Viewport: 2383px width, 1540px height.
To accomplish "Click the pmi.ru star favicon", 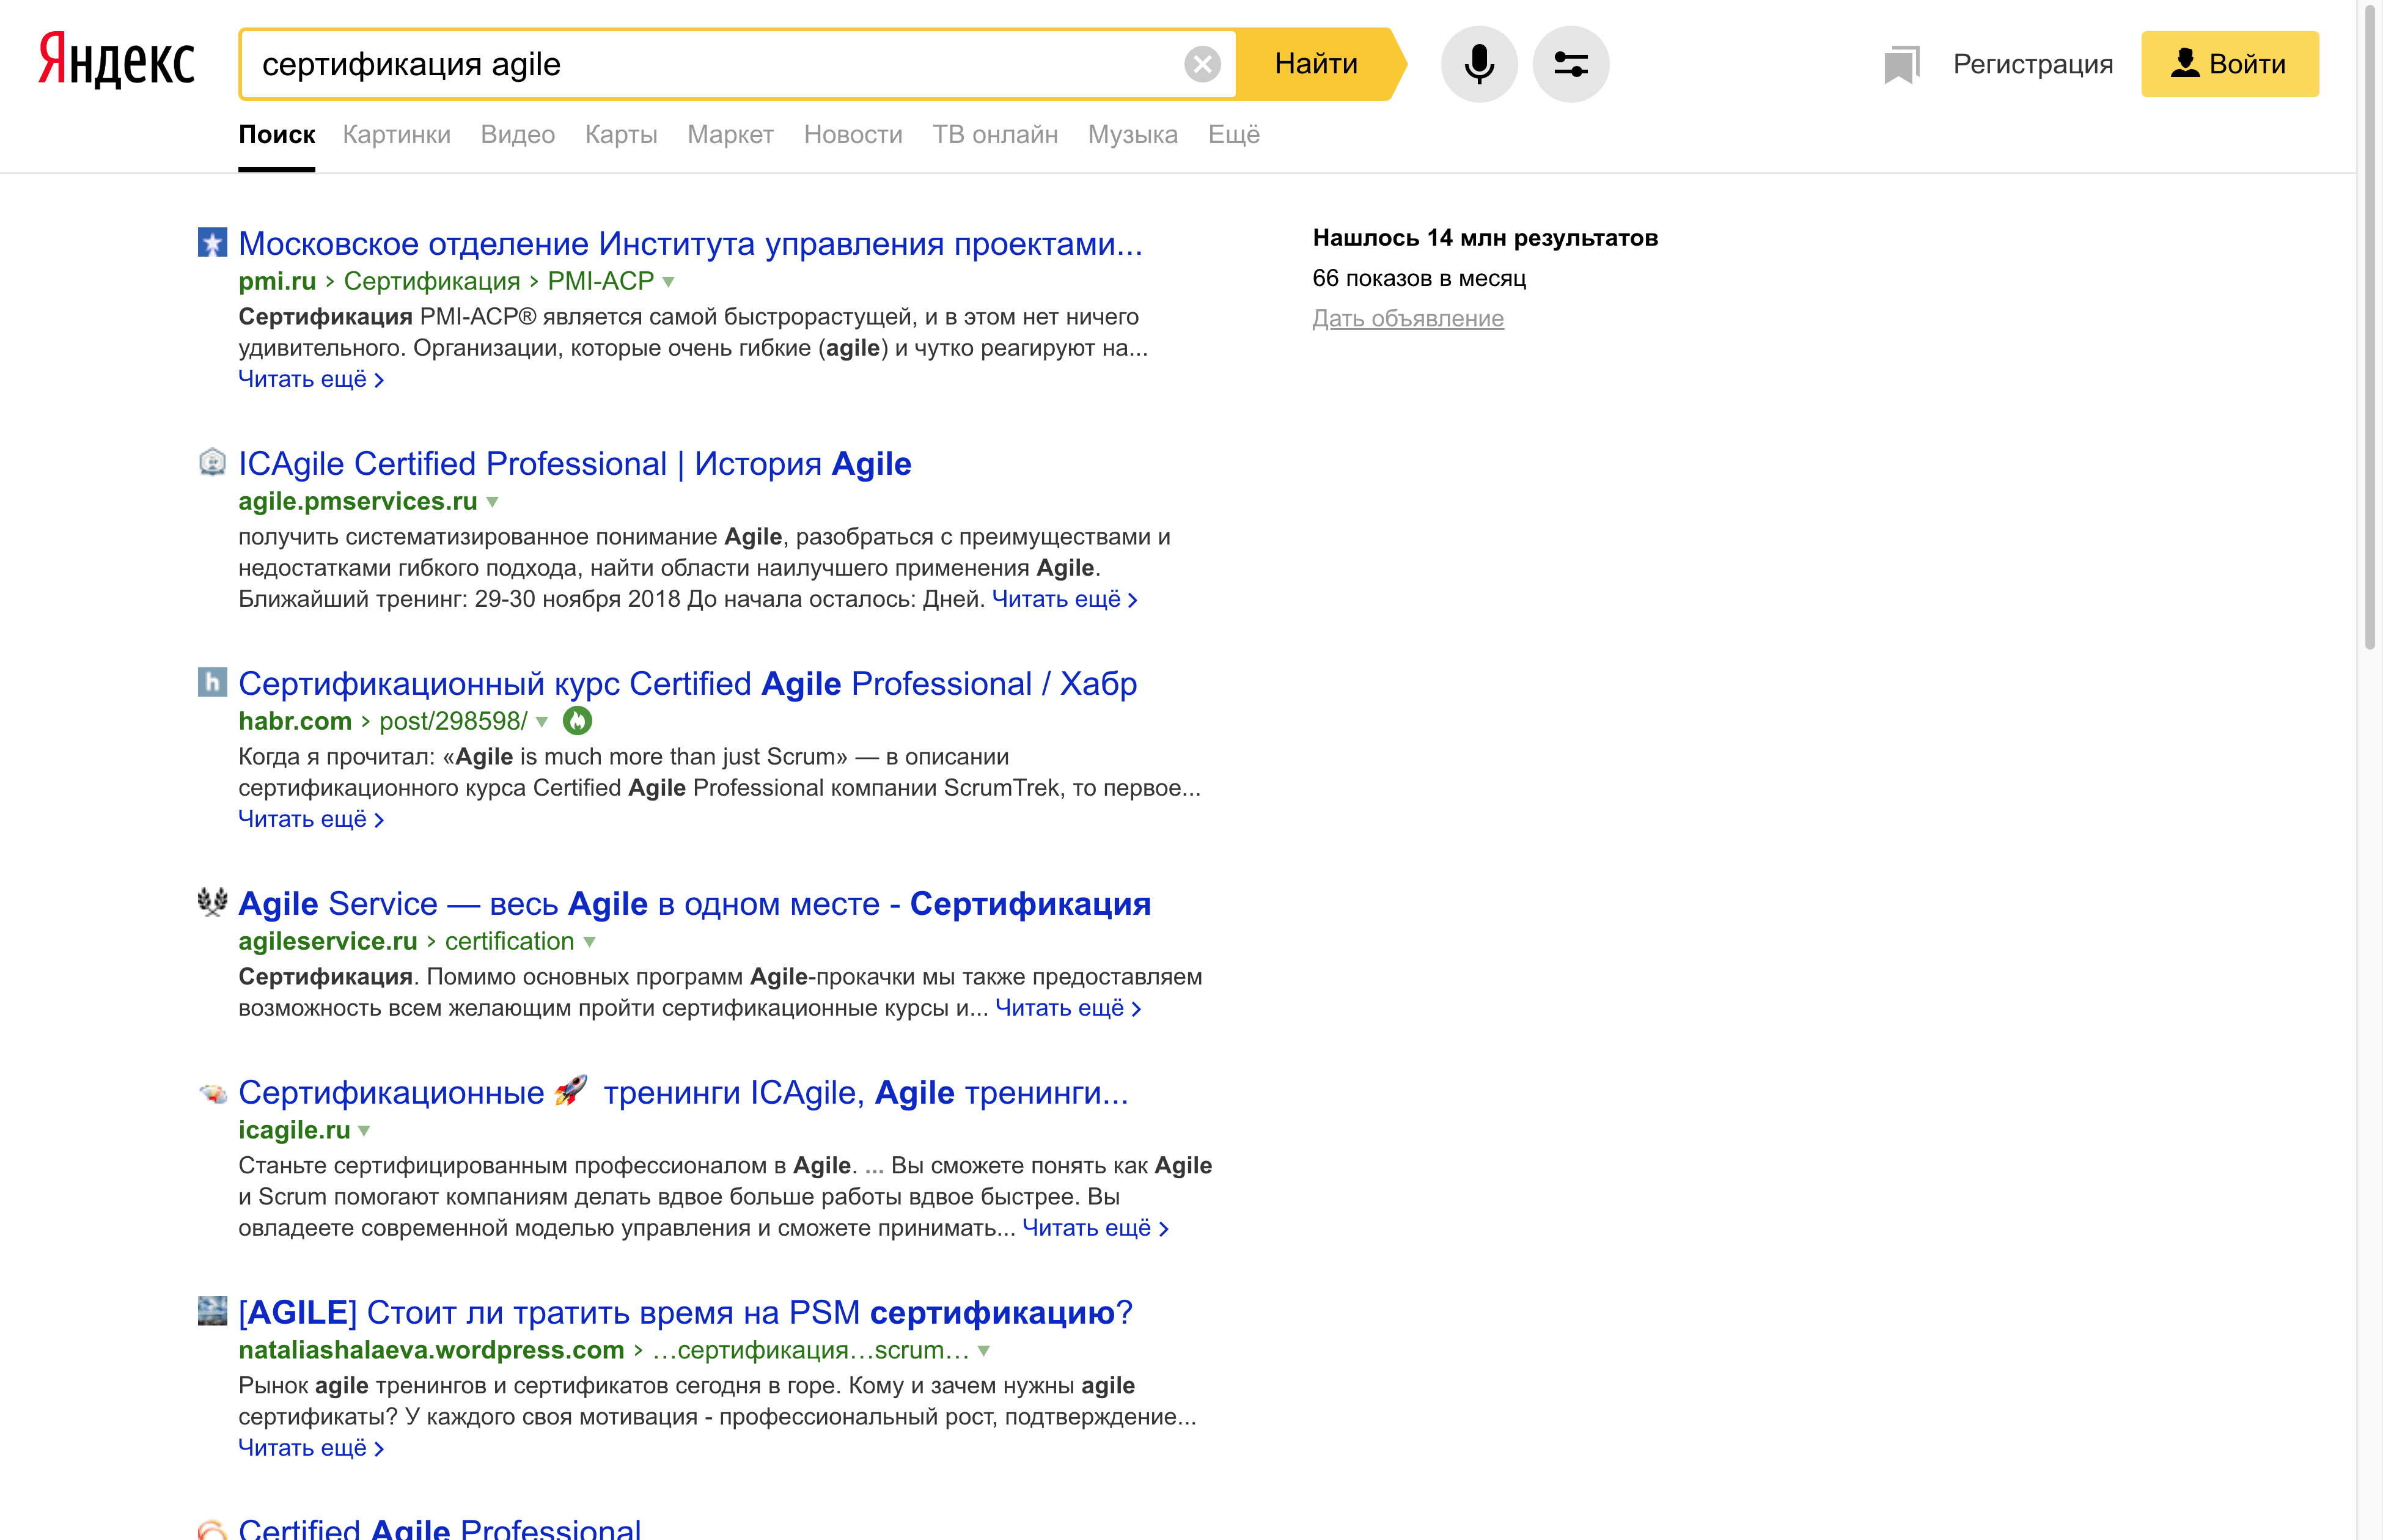I will pyautogui.click(x=212, y=243).
